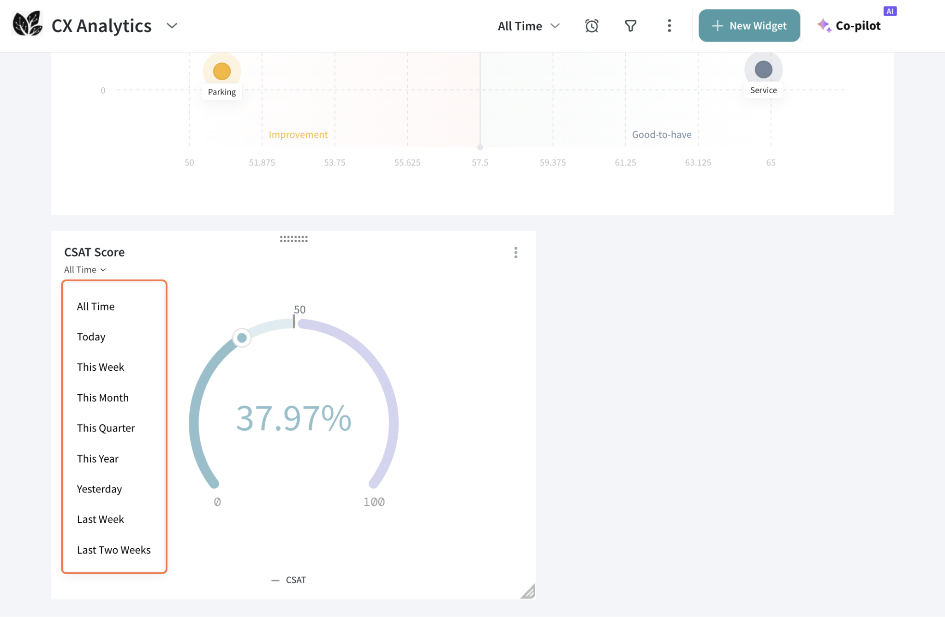
Task: Open the Co-pilot AI assistant
Action: point(857,26)
